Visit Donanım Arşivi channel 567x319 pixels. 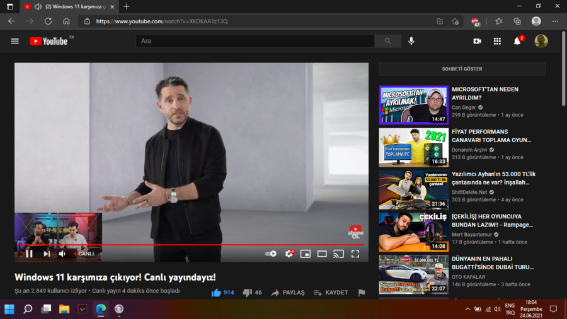(469, 150)
